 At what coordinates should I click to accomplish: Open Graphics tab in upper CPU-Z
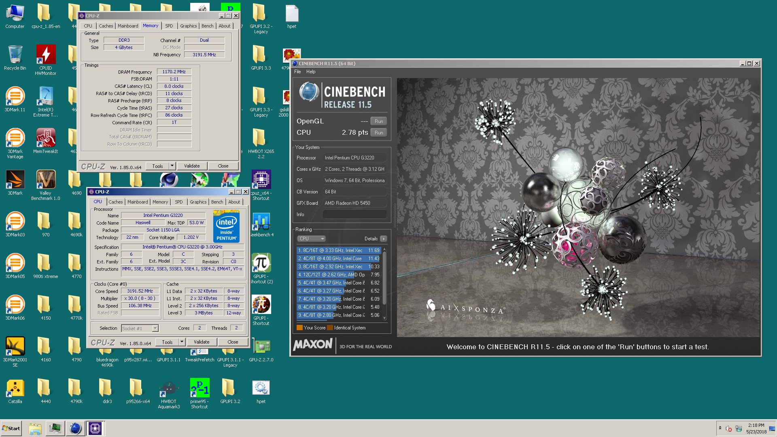coord(189,26)
